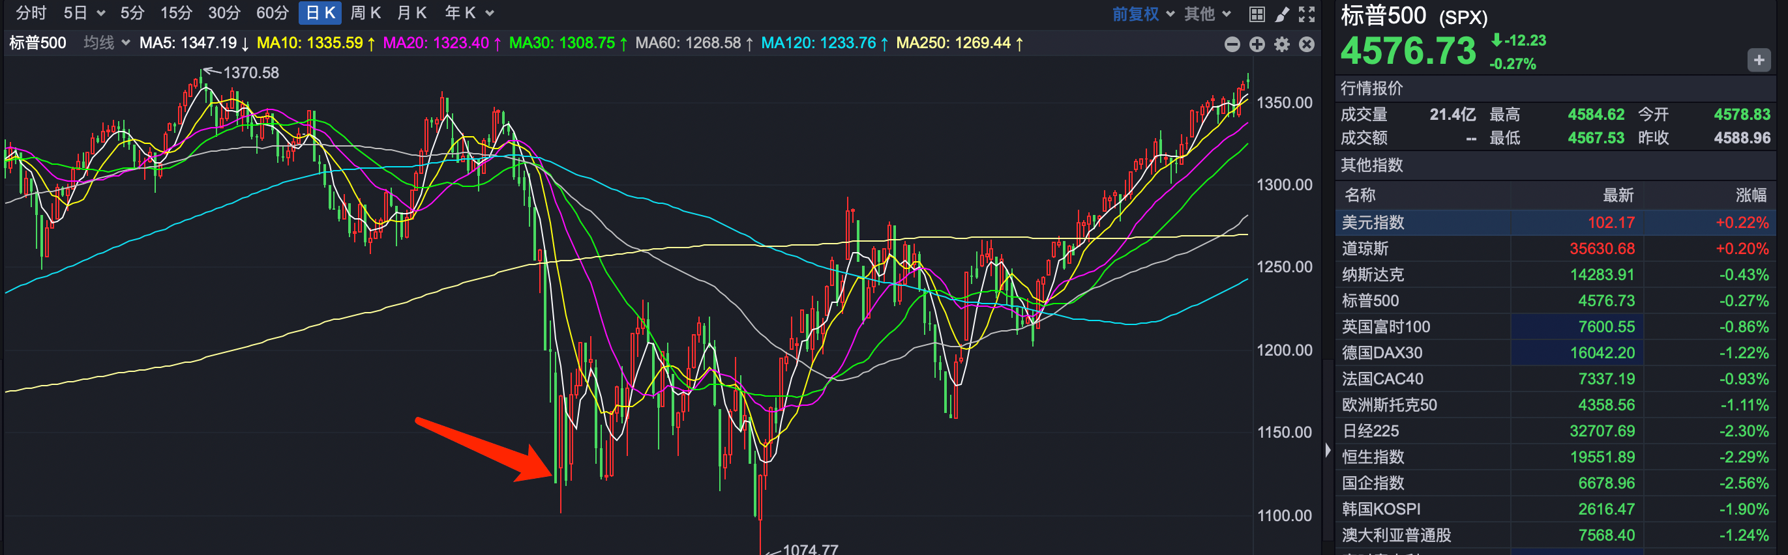Image resolution: width=1788 pixels, height=555 pixels.
Task: Sort indices by 涨幅 column header
Action: point(1750,195)
